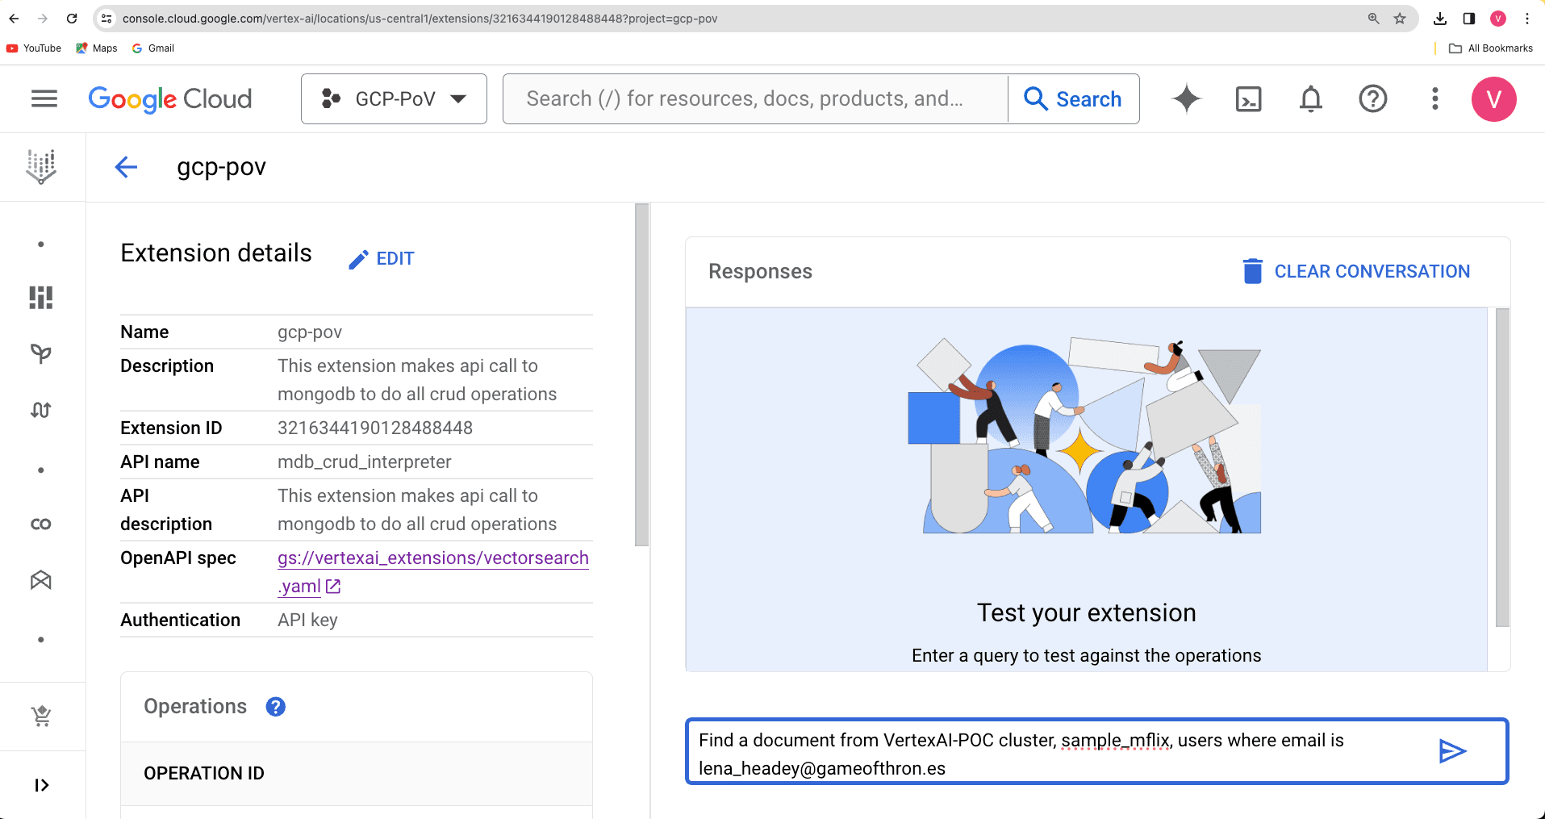Open the GCP-PoV project selector dropdown
This screenshot has width=1545, height=819.
click(394, 98)
